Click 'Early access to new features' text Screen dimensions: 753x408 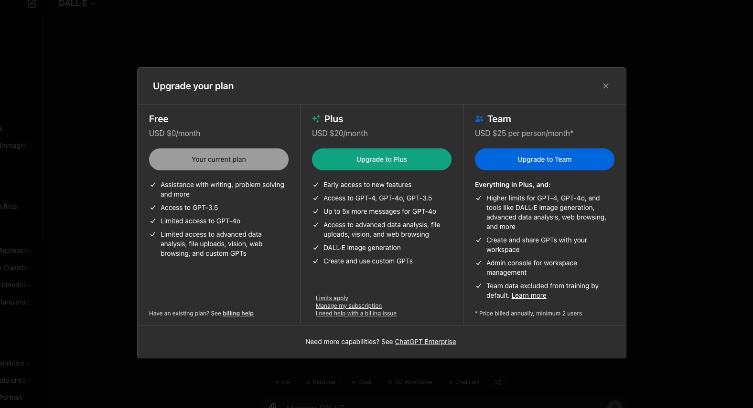tap(367, 185)
